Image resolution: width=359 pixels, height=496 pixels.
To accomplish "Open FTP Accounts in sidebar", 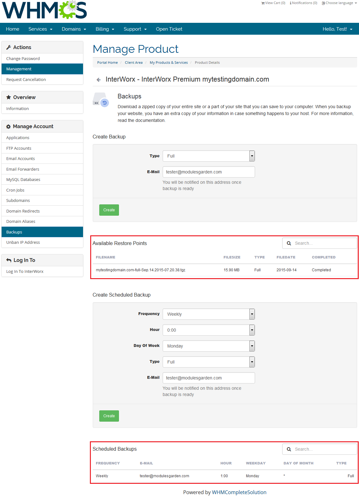I will click(42, 148).
